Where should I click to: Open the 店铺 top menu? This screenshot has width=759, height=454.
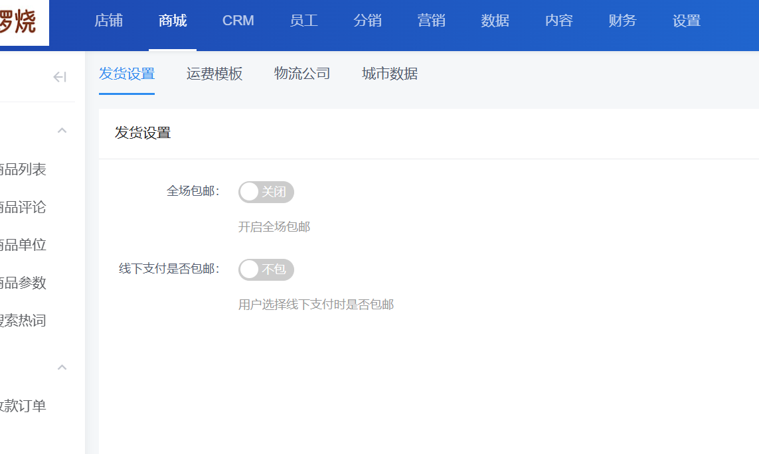108,21
